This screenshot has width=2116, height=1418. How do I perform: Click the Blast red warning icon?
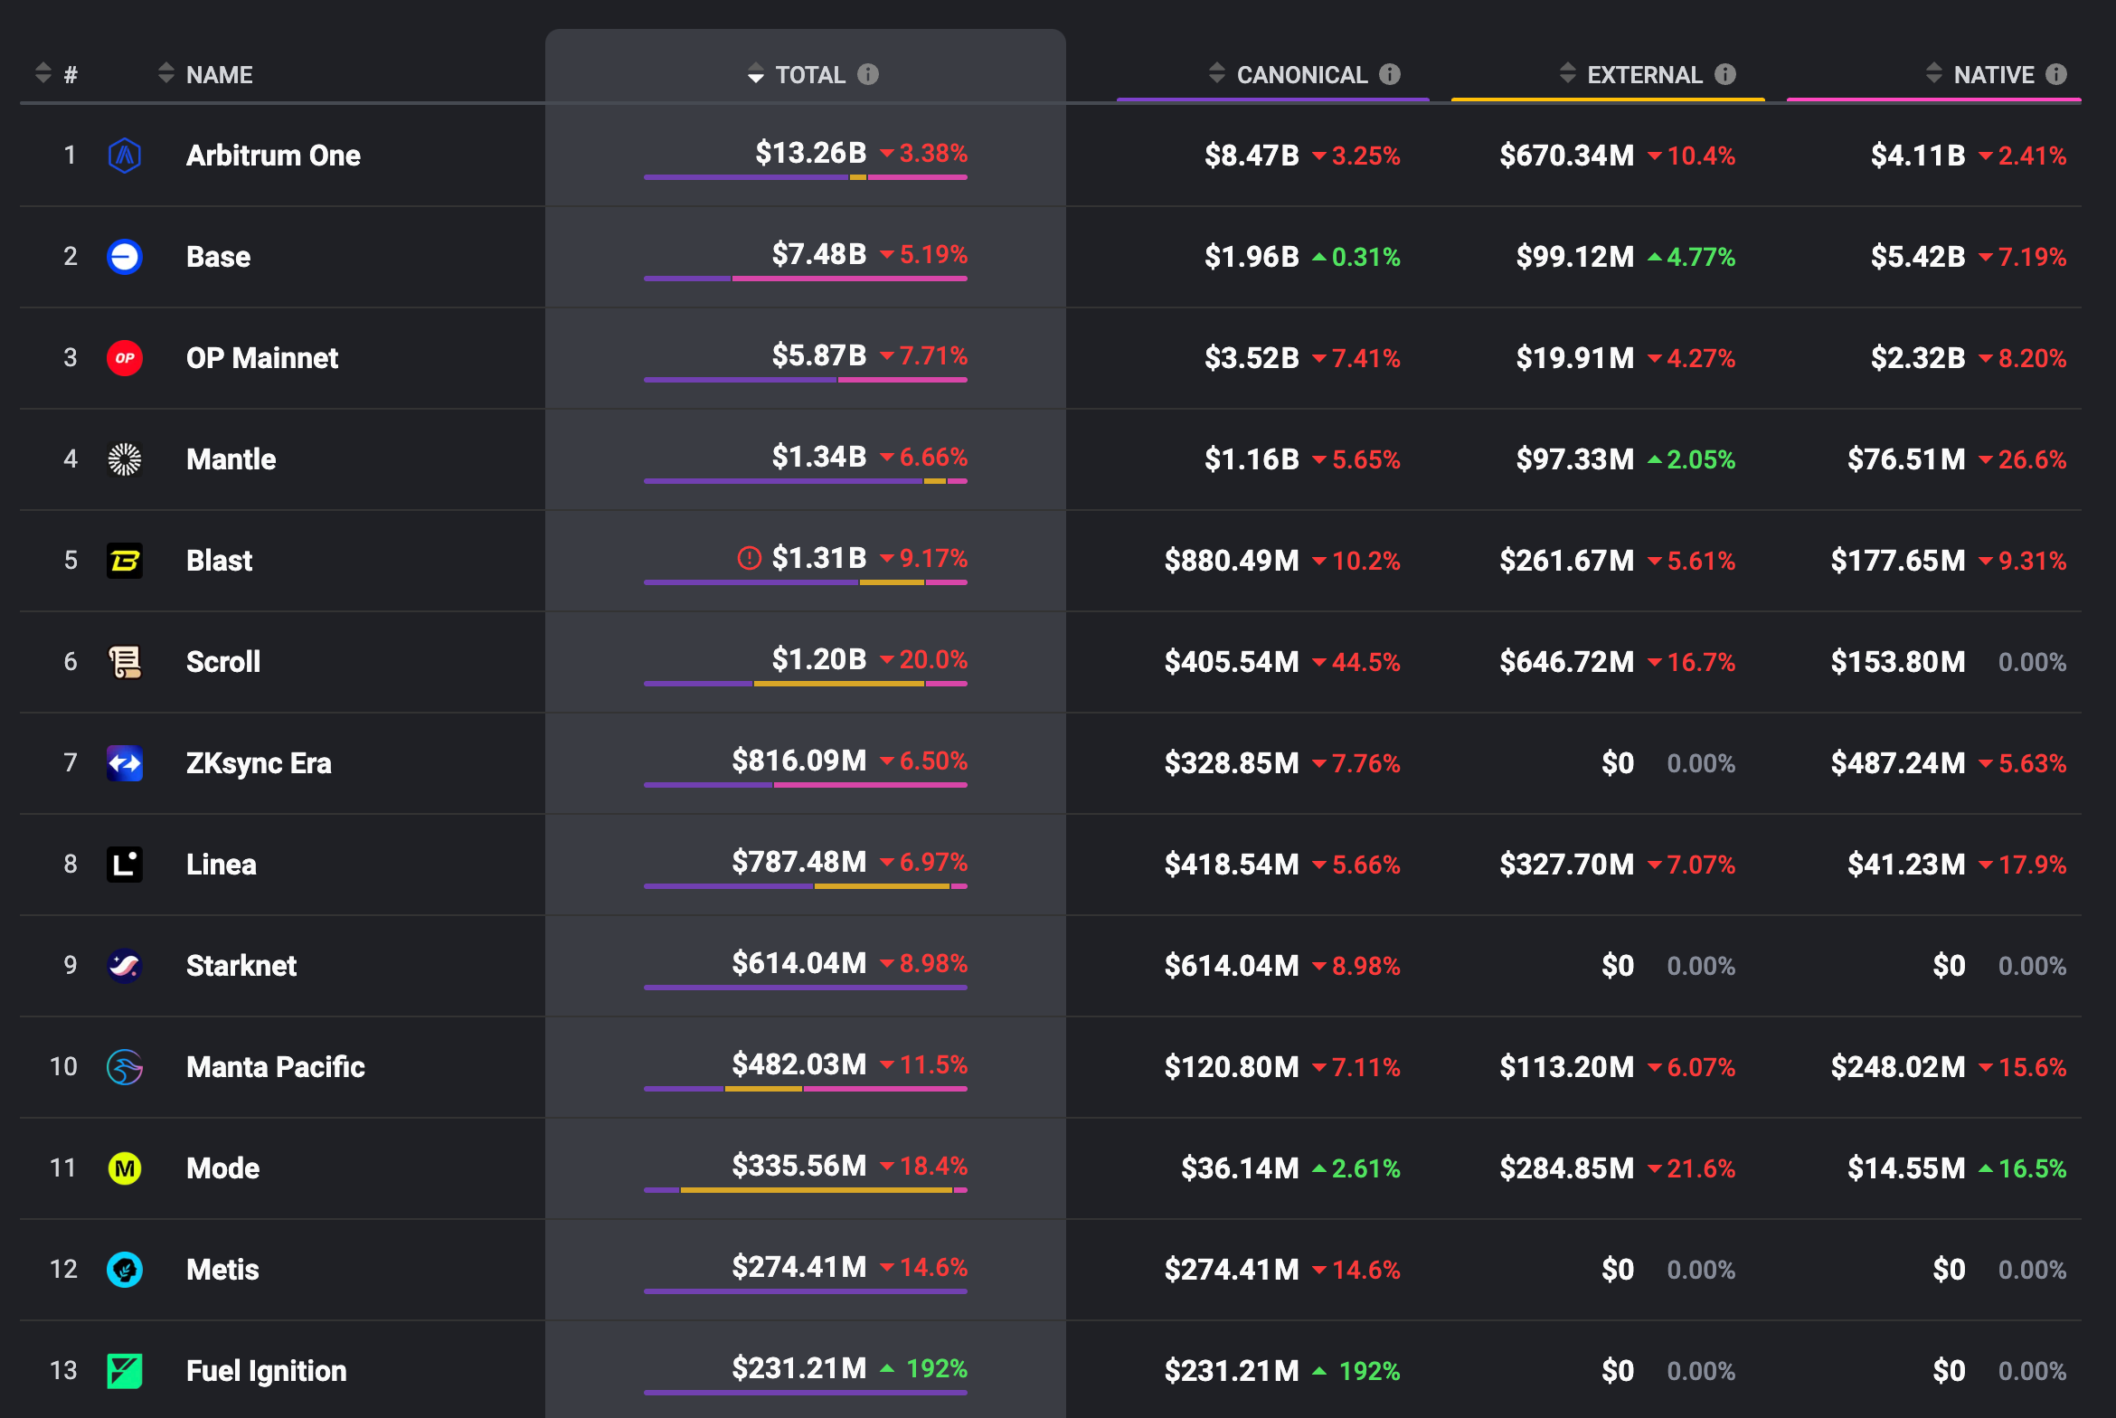[749, 558]
